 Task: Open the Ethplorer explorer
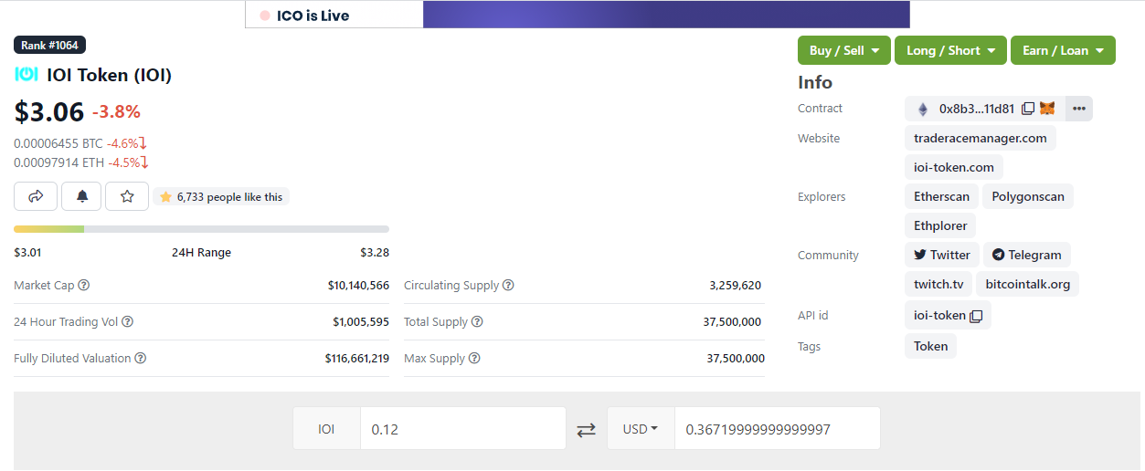pos(941,225)
